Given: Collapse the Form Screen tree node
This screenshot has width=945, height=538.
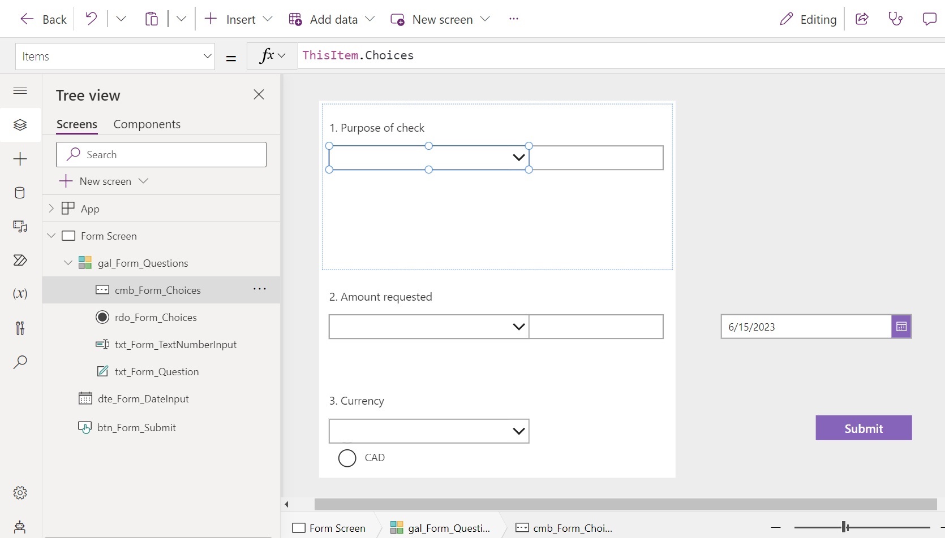Looking at the screenshot, I should click(x=51, y=236).
